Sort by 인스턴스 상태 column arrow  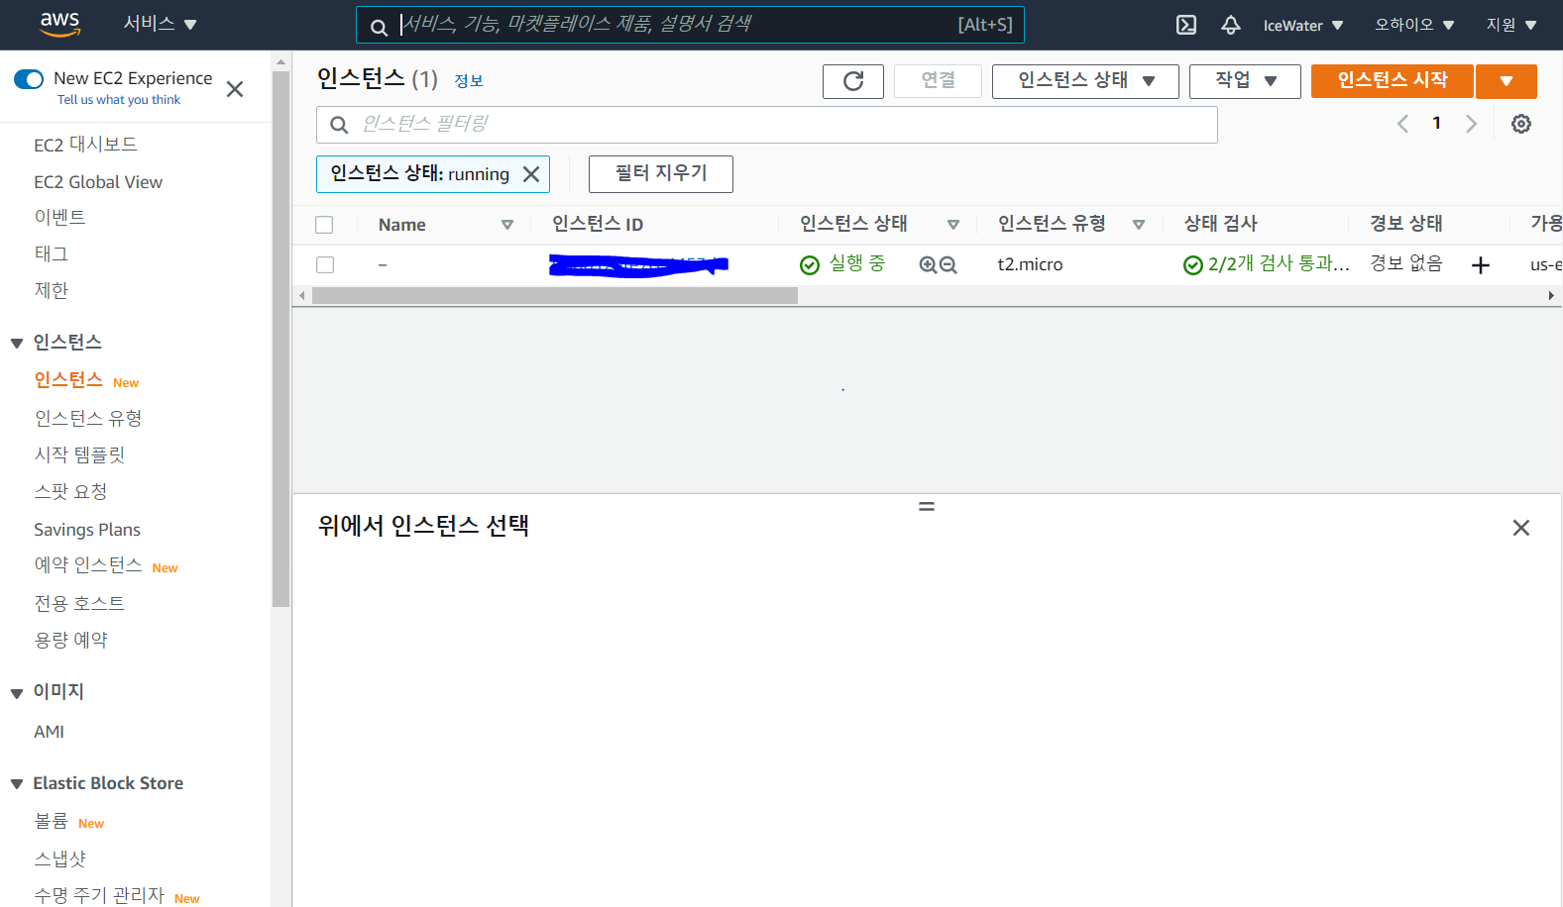point(953,225)
